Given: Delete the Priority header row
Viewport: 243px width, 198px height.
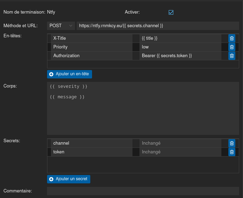Looking at the screenshot, I should point(232,47).
